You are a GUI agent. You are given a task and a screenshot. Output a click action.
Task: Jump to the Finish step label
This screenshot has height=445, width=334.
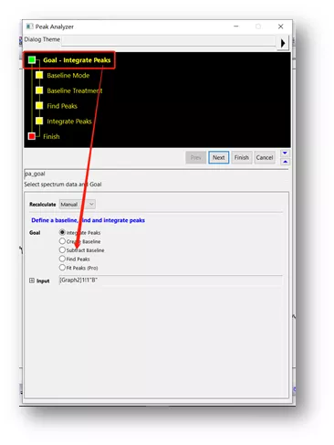51,136
